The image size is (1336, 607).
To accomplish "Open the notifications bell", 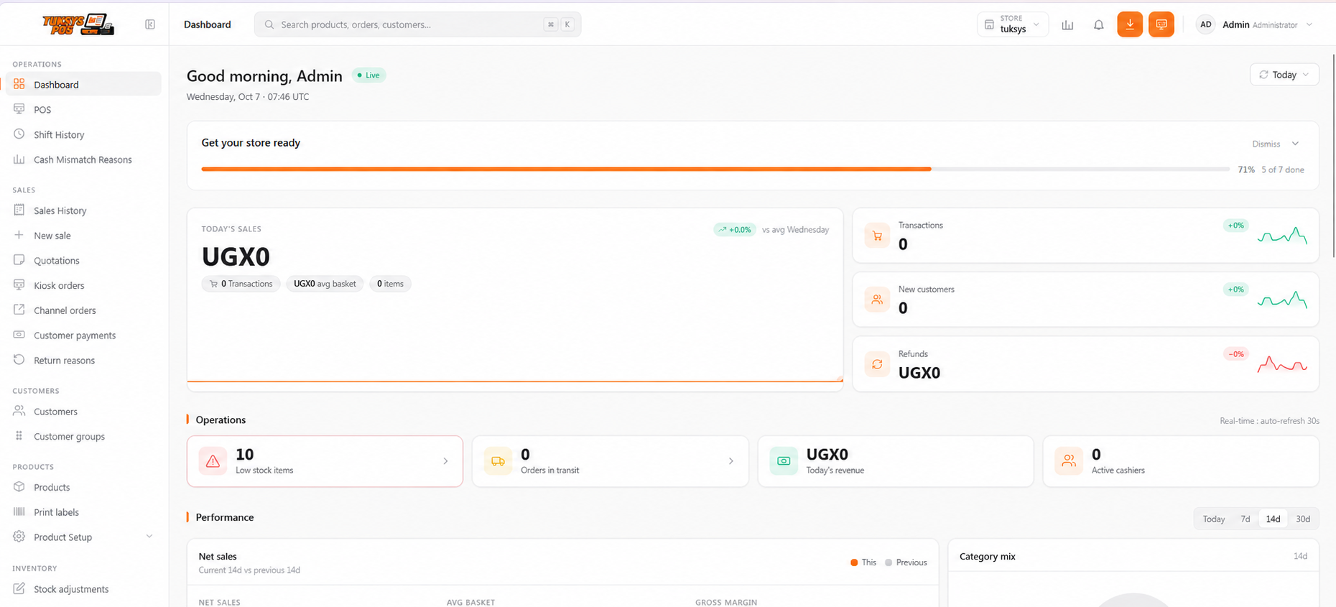I will tap(1098, 24).
